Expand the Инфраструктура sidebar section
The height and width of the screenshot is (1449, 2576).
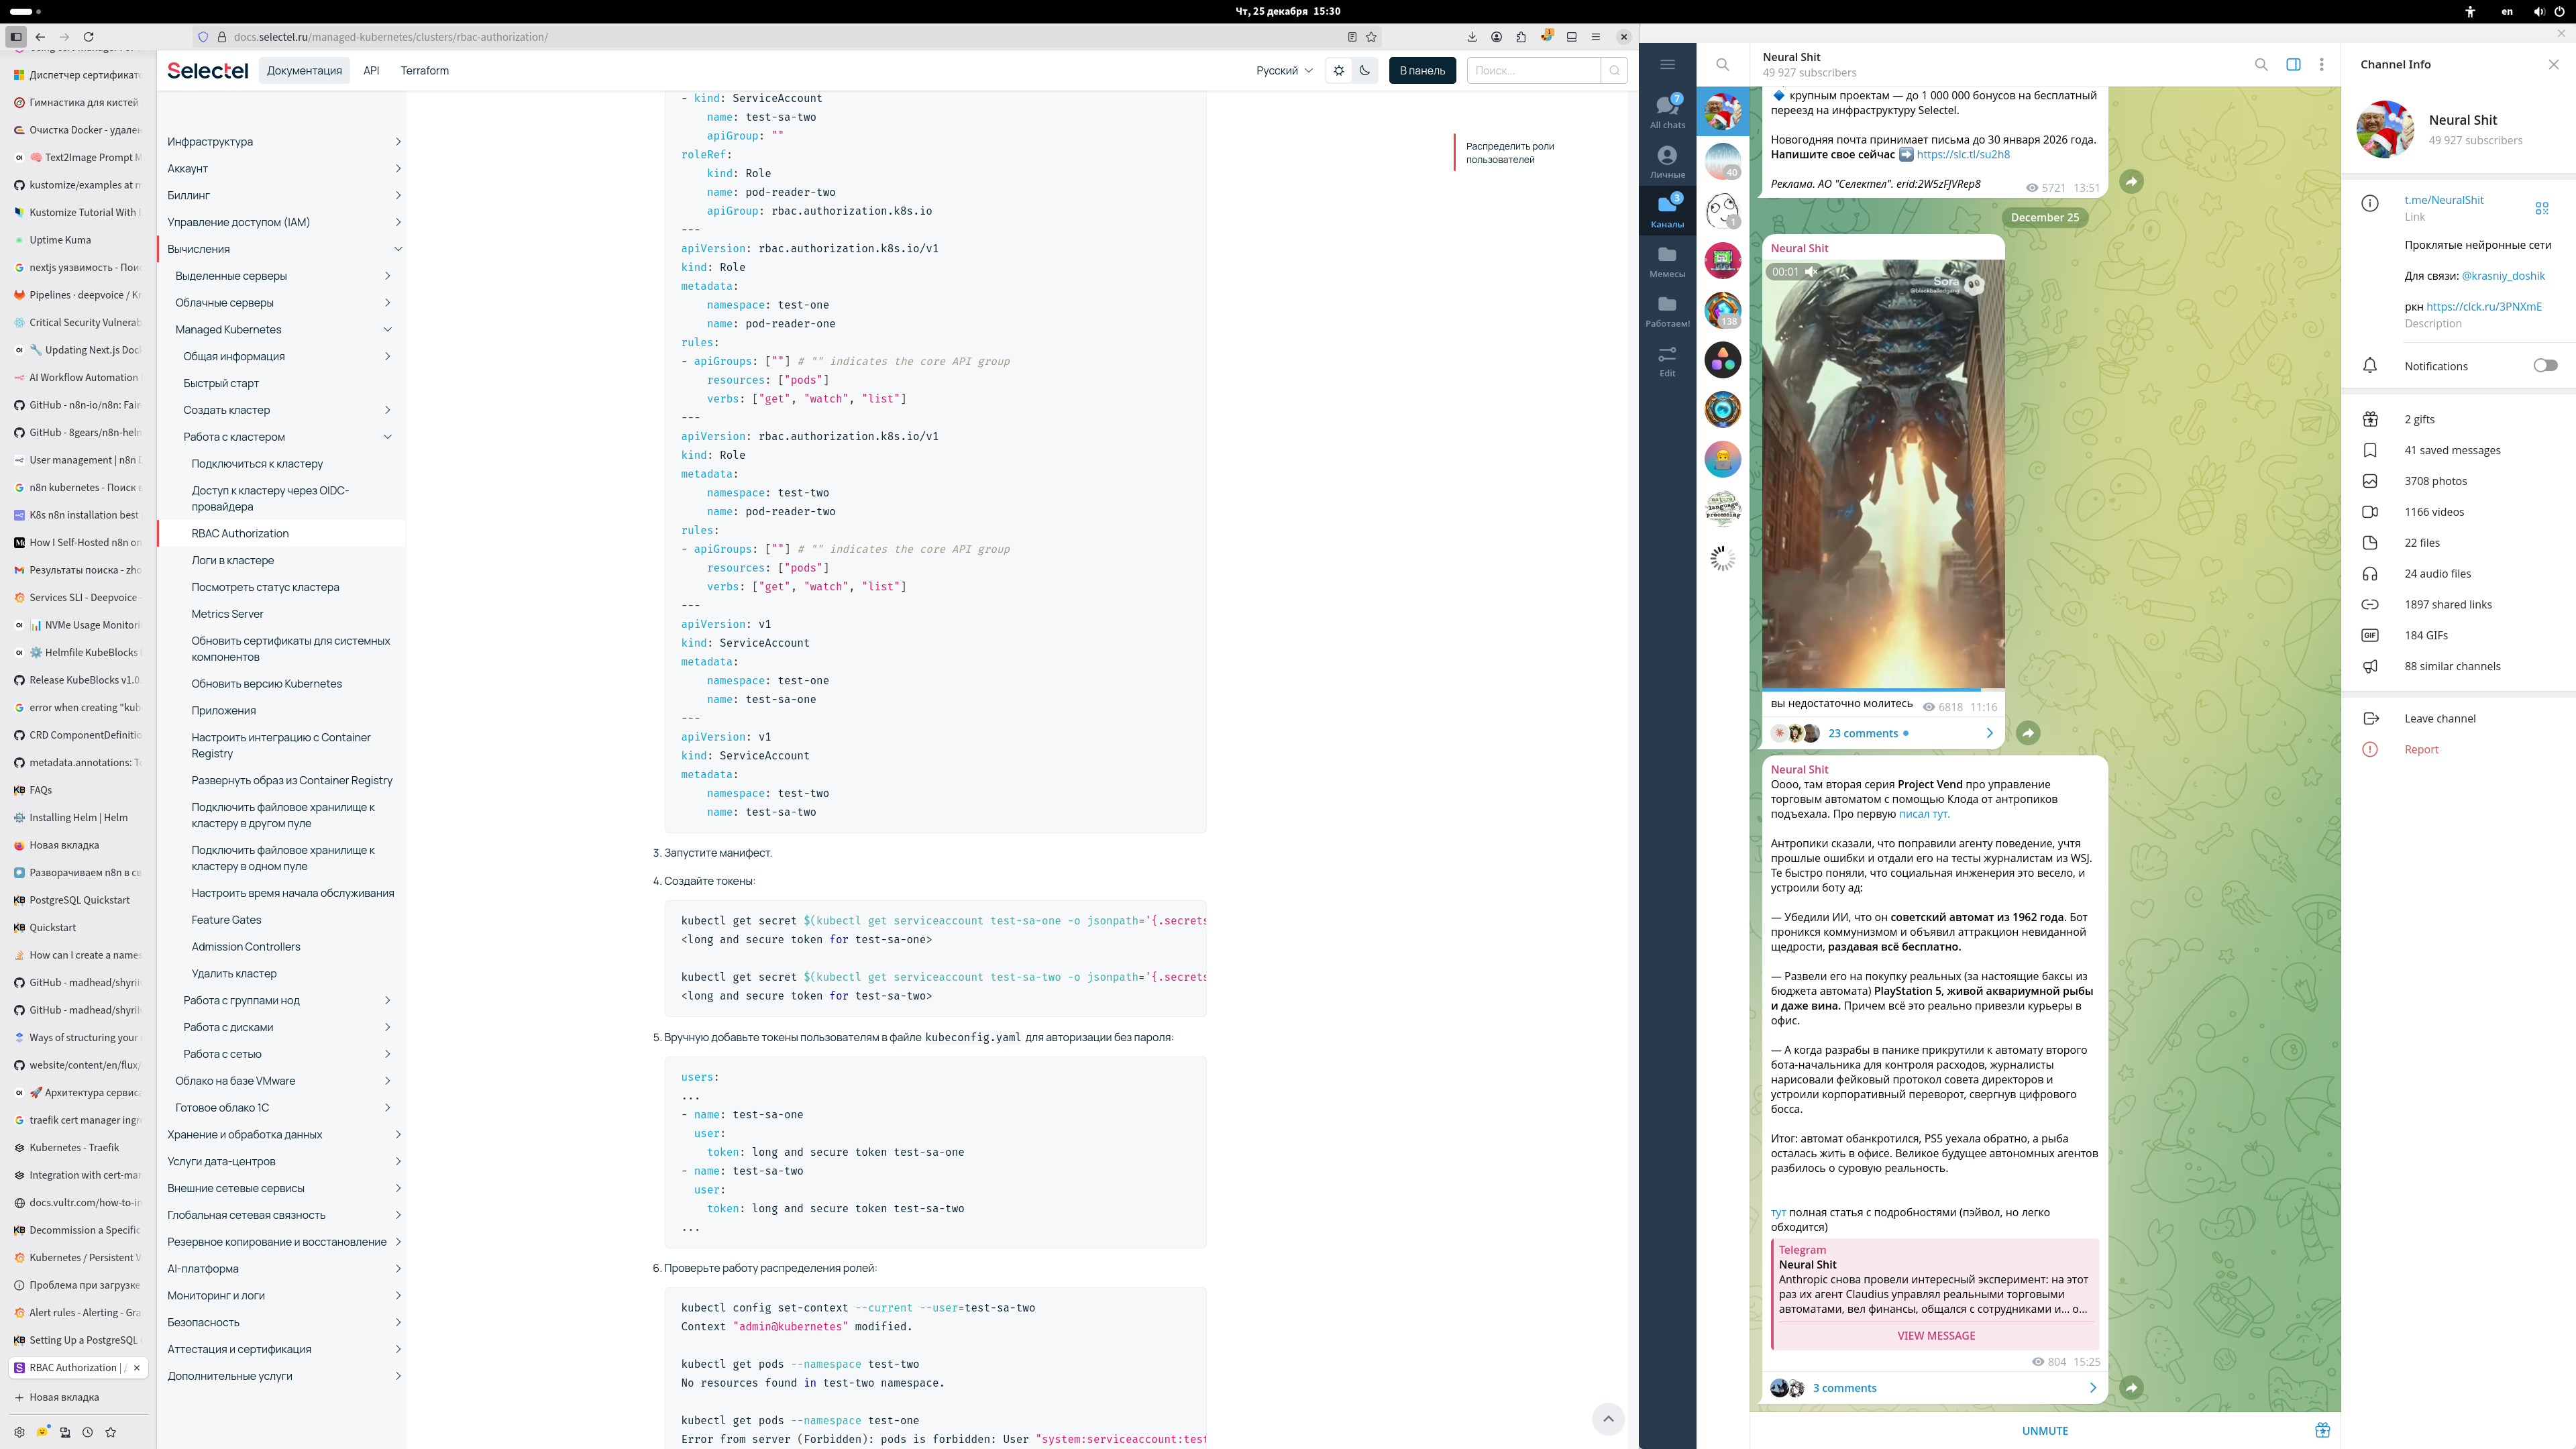(x=397, y=142)
